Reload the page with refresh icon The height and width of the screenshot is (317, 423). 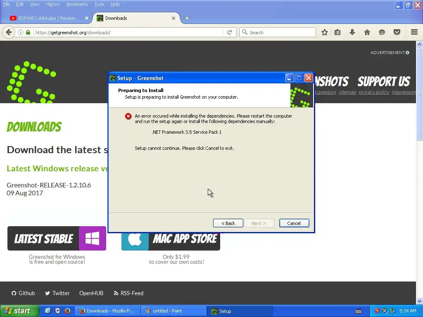click(x=230, y=32)
